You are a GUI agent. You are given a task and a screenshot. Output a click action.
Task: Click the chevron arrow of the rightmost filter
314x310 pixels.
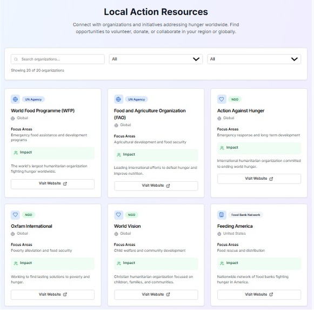(294, 59)
